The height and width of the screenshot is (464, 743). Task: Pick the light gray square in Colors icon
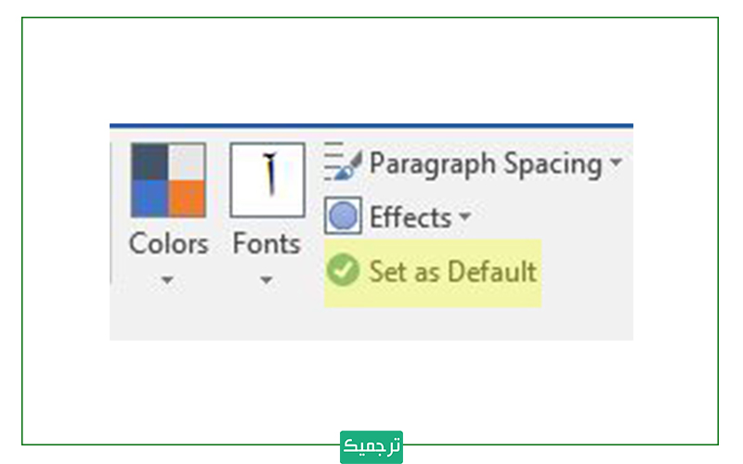click(x=188, y=161)
